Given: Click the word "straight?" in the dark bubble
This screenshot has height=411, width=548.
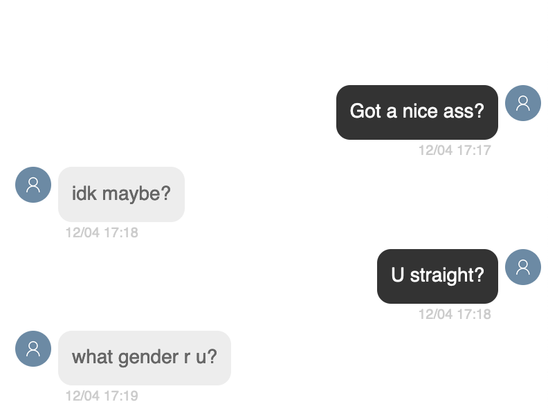Looking at the screenshot, I should point(447,275).
